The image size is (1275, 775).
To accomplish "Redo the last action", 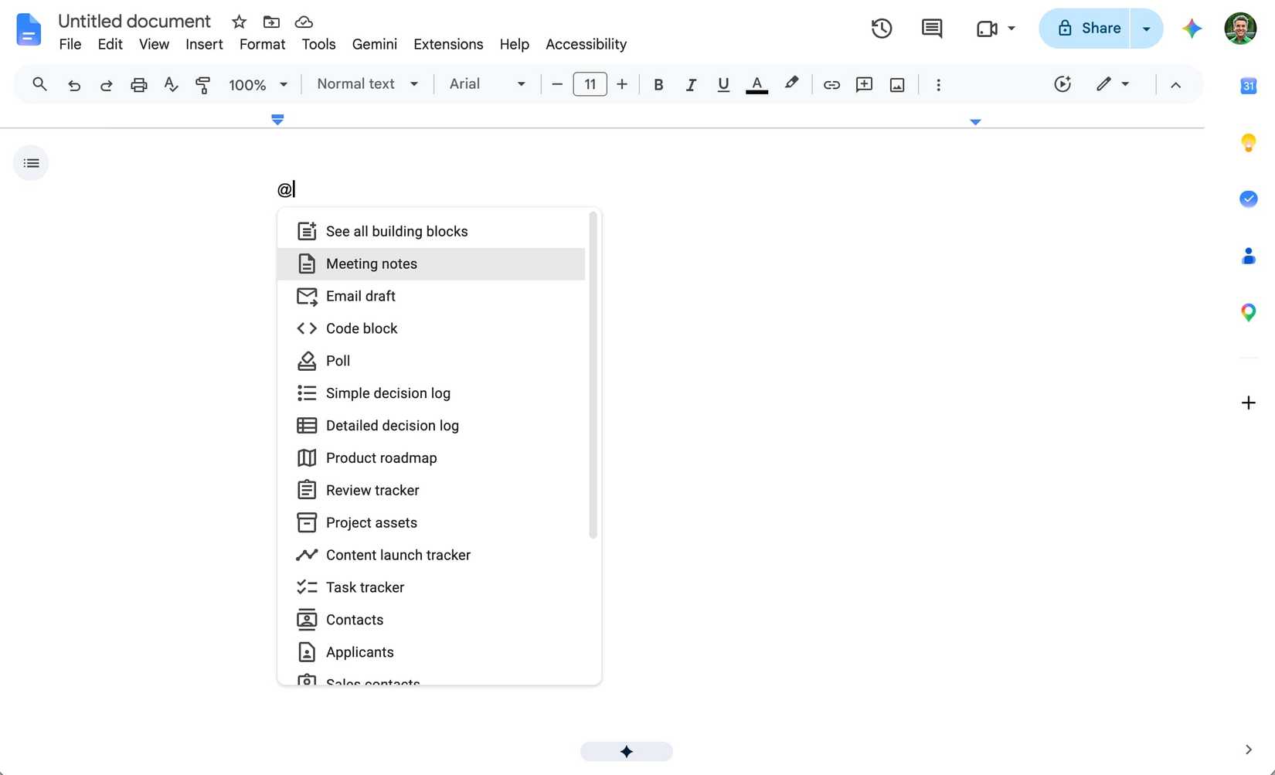I will 107,85.
